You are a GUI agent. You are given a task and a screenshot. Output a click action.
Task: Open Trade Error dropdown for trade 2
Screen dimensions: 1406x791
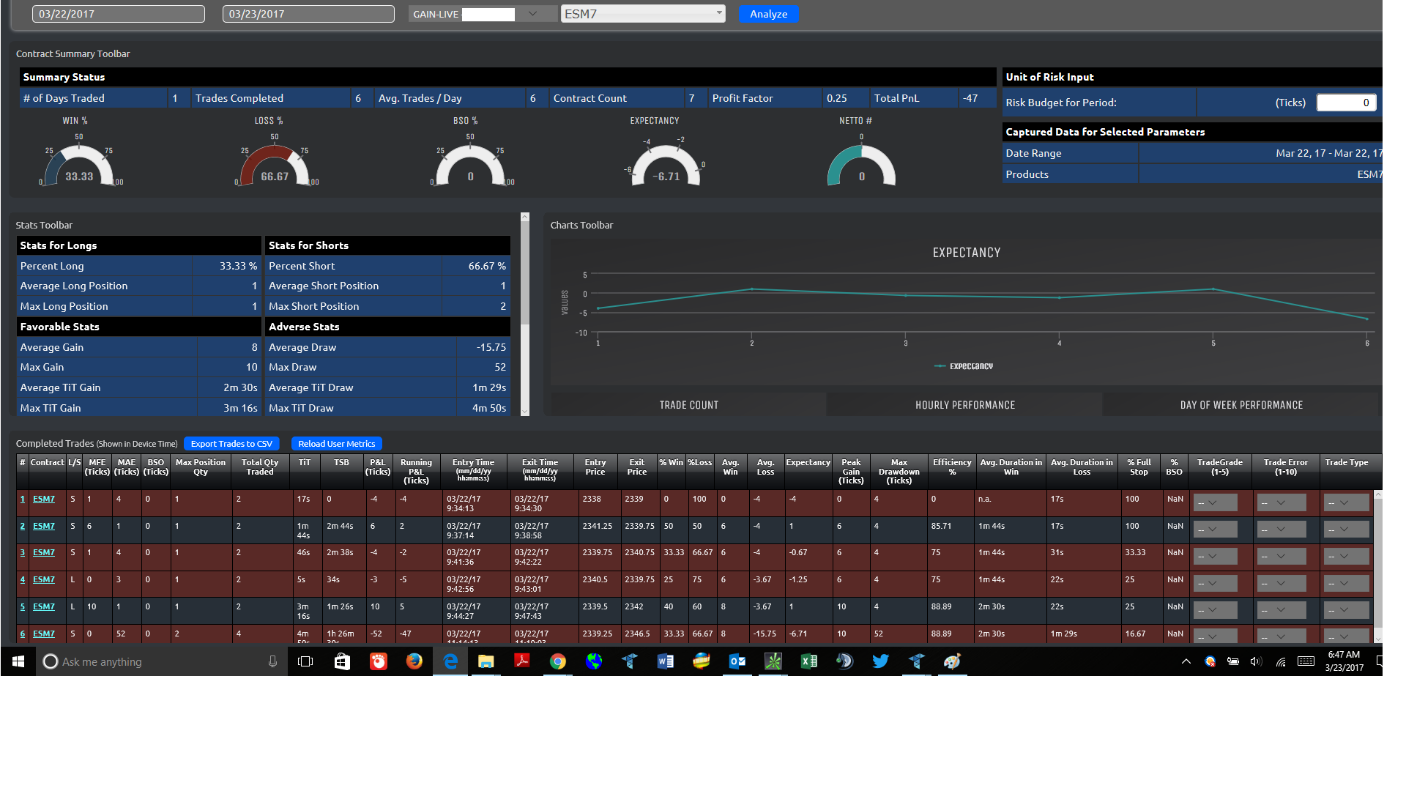coord(1281,529)
